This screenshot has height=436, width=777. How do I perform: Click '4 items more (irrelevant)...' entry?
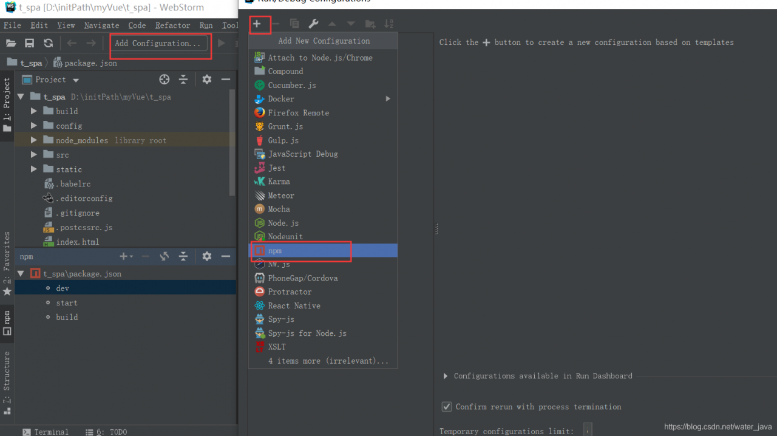328,361
